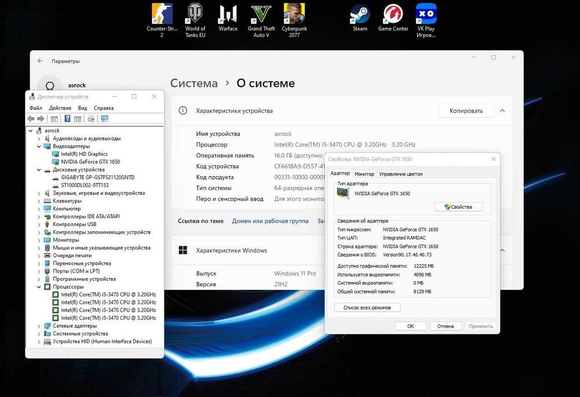Select the Компьютер tree row
This screenshot has height=397, width=580.
click(67, 209)
